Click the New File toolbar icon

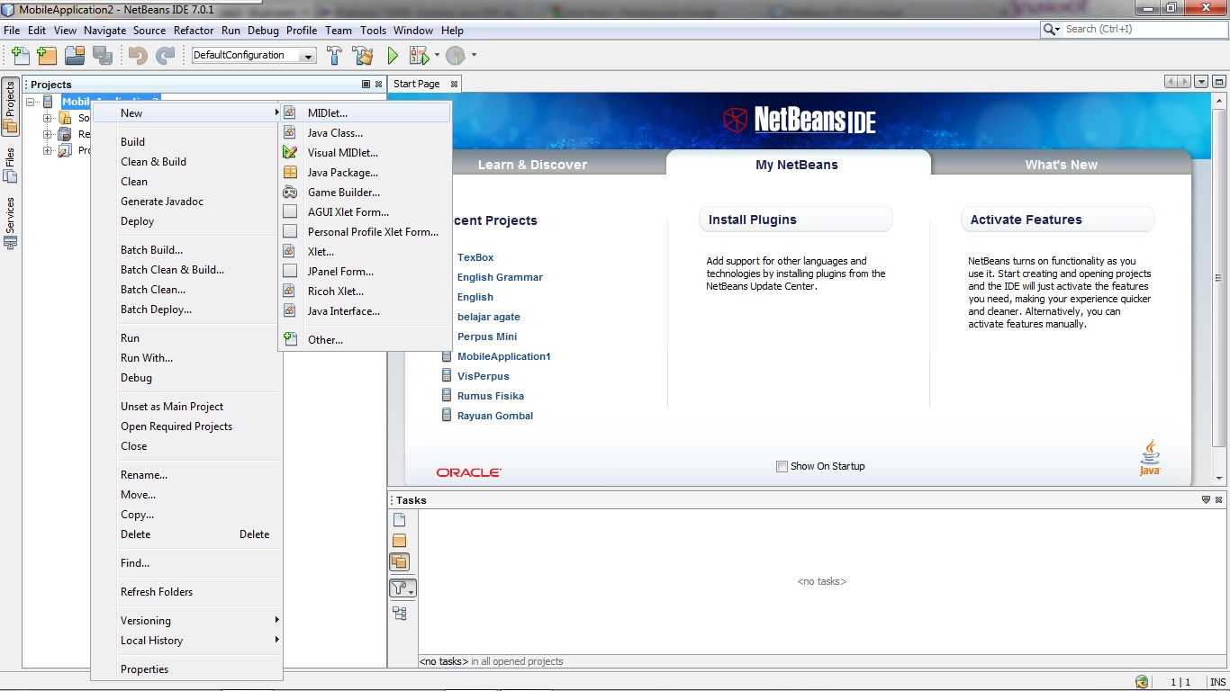click(20, 56)
